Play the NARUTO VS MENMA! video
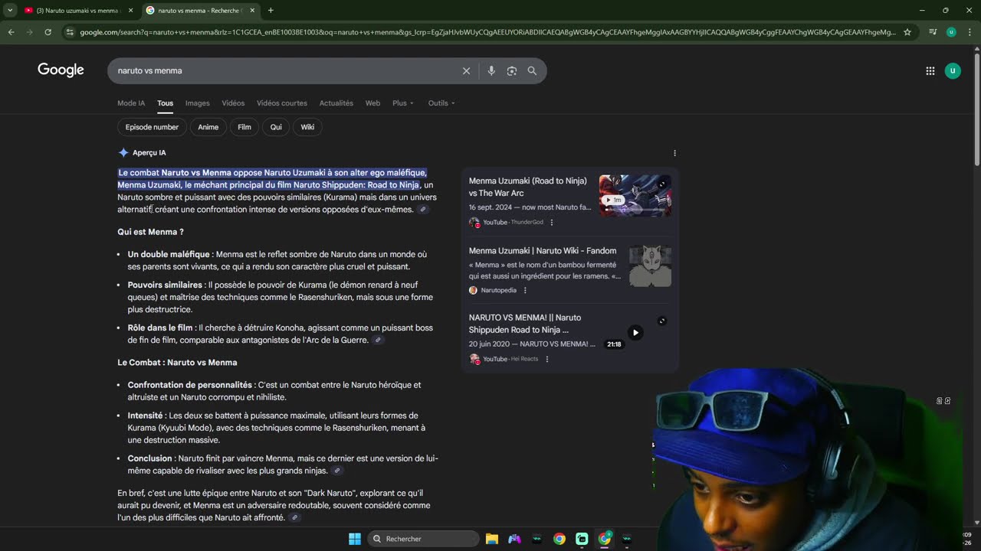981x551 pixels. [635, 332]
